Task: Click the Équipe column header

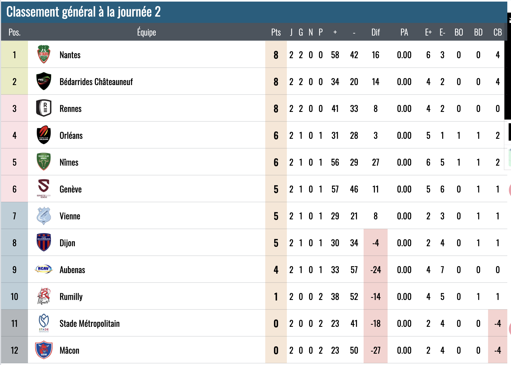Action: click(147, 32)
